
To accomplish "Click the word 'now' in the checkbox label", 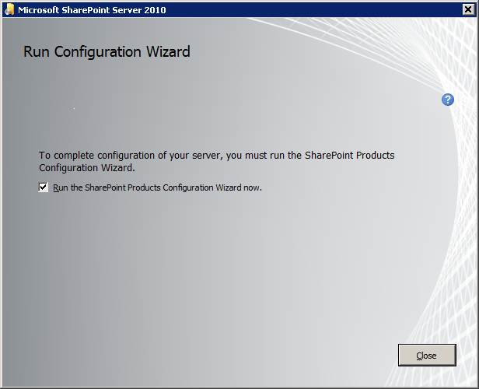I will coord(253,187).
